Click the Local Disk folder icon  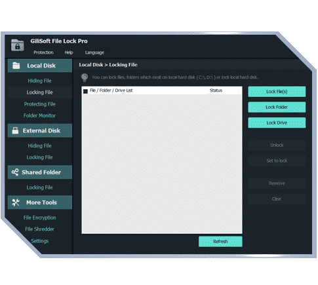click(x=16, y=66)
